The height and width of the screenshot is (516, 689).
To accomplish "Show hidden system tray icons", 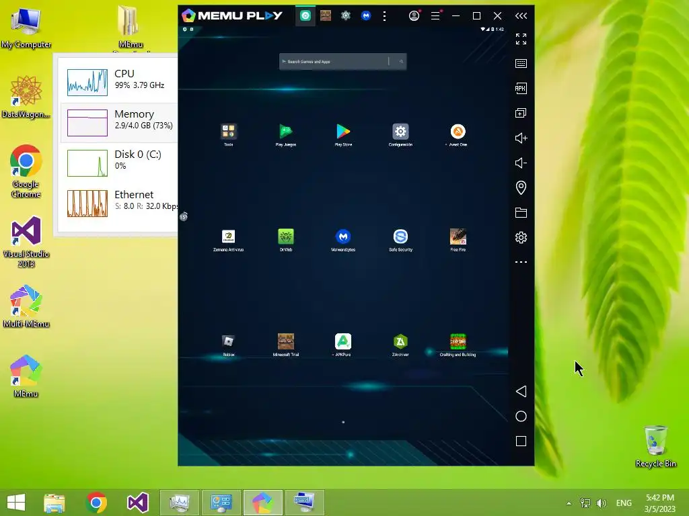I will pyautogui.click(x=569, y=503).
